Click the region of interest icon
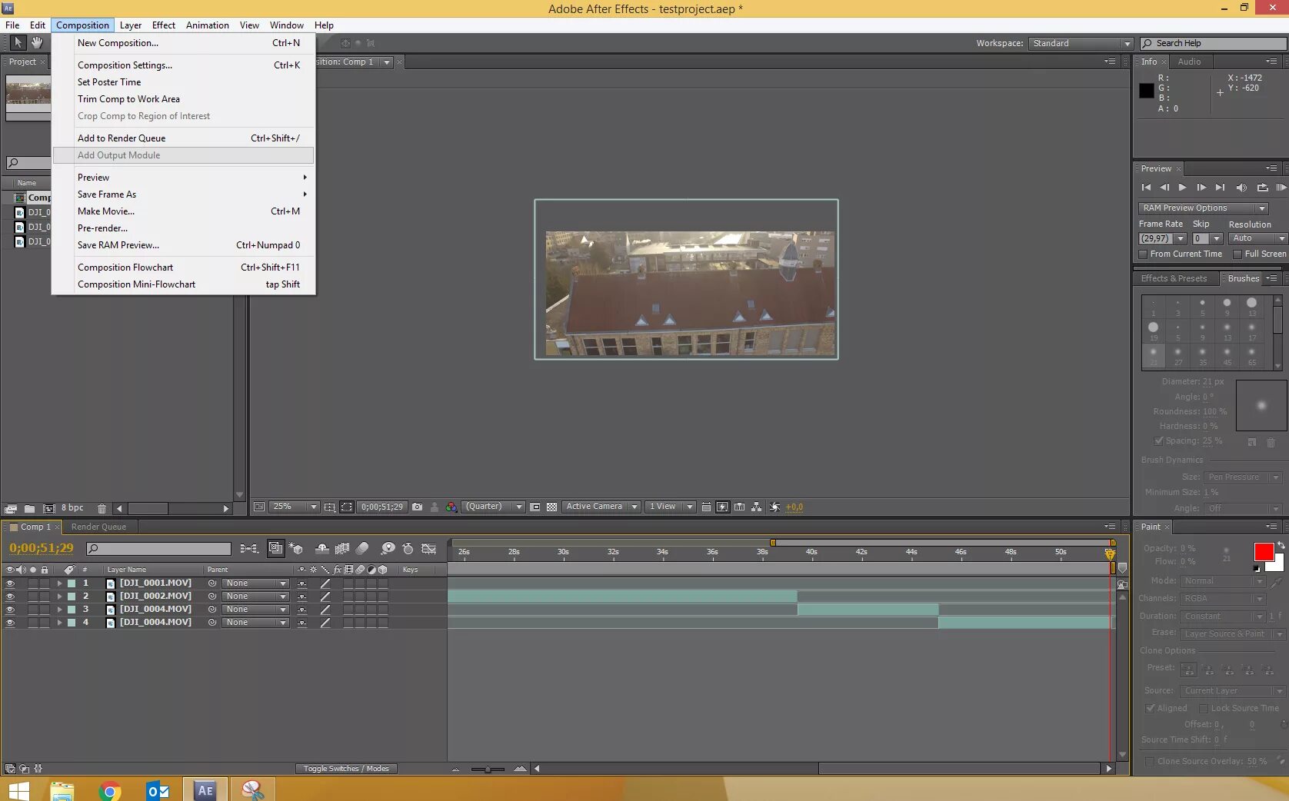 click(x=347, y=507)
